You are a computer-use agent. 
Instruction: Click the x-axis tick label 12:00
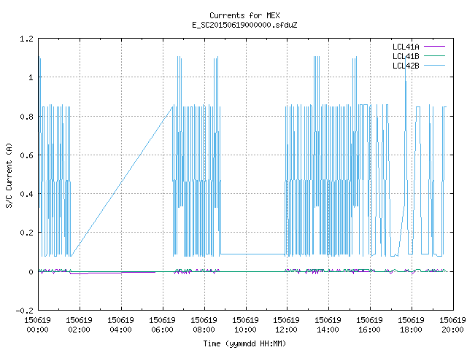(x=286, y=330)
